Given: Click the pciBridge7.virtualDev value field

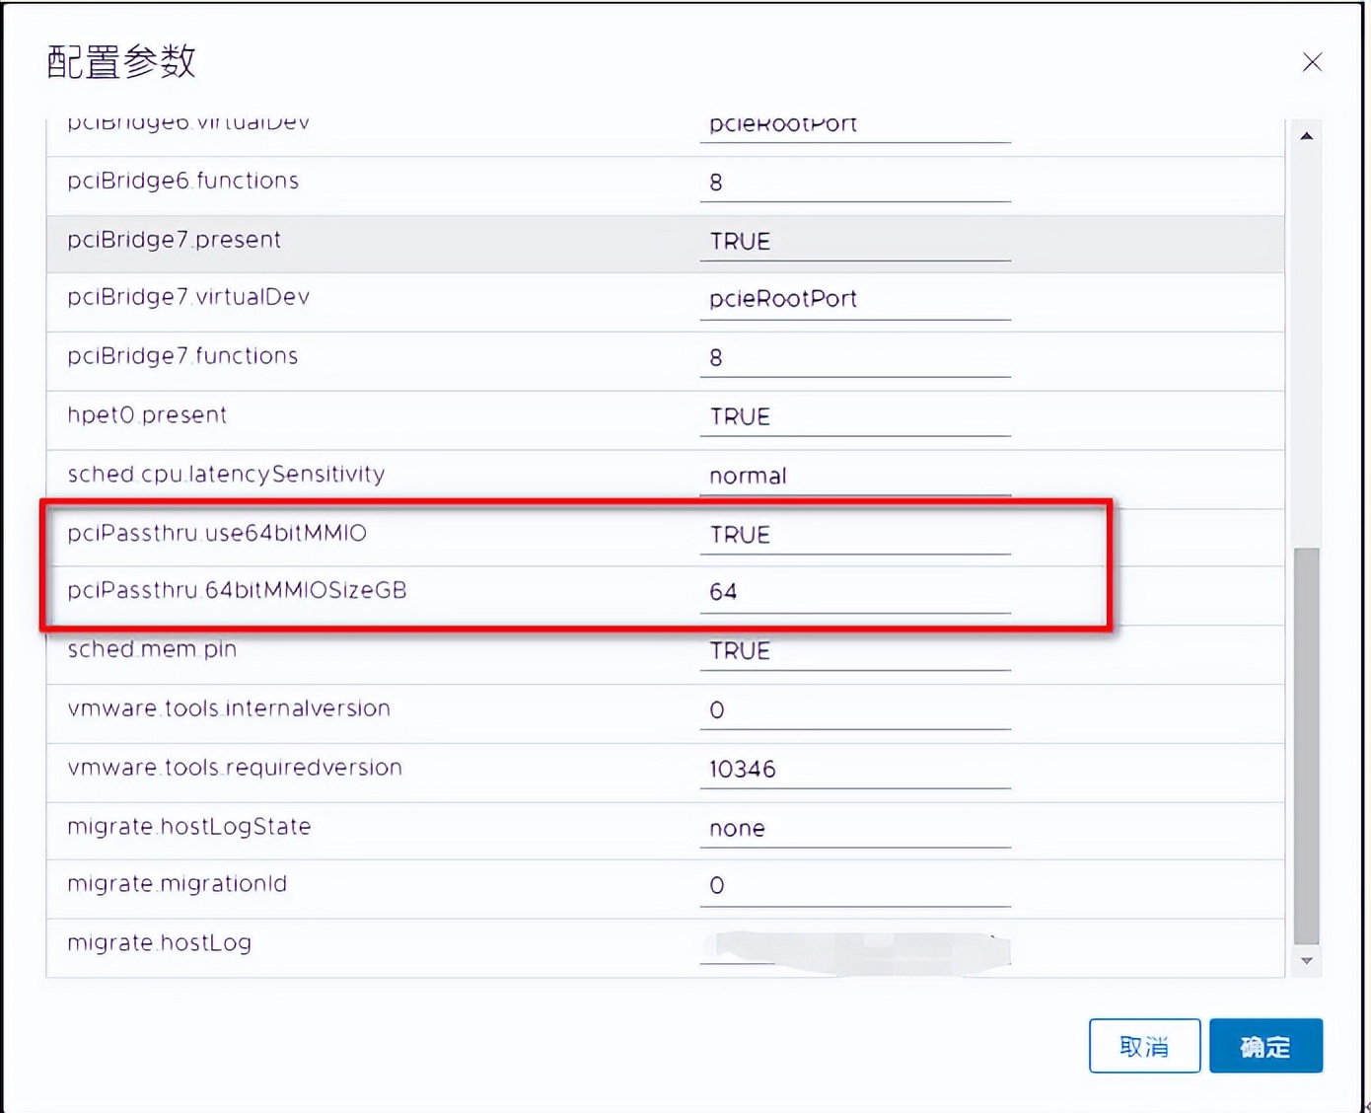Looking at the screenshot, I should pos(854,299).
